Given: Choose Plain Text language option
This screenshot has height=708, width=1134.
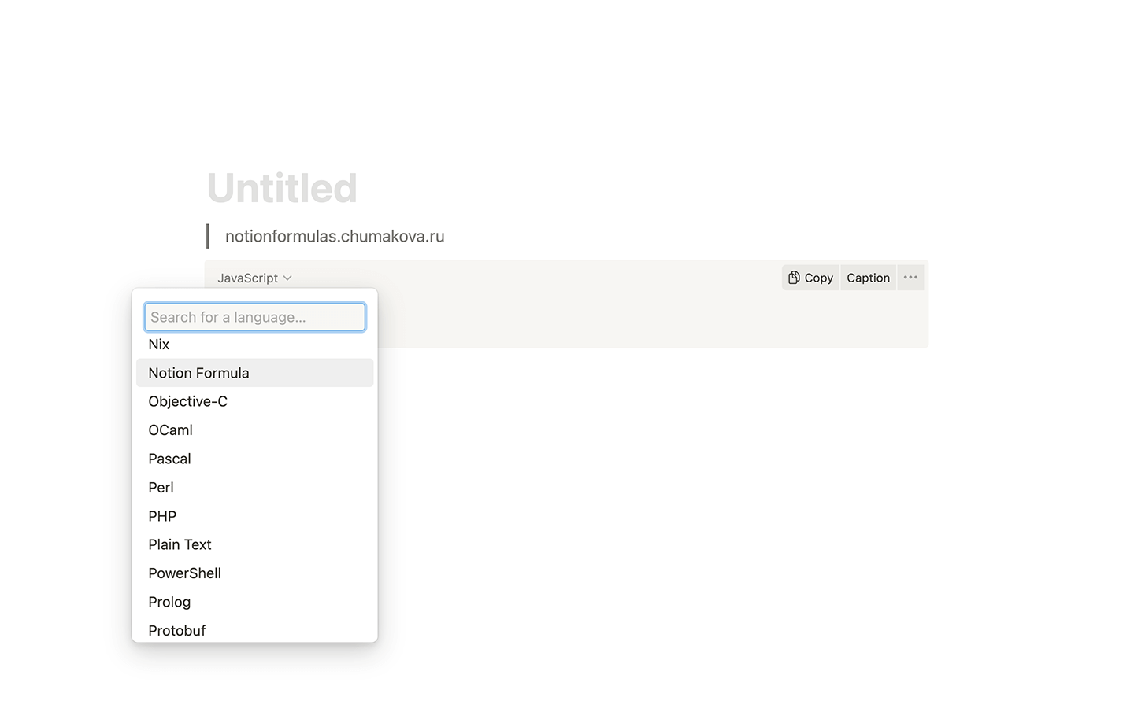Looking at the screenshot, I should (x=254, y=544).
